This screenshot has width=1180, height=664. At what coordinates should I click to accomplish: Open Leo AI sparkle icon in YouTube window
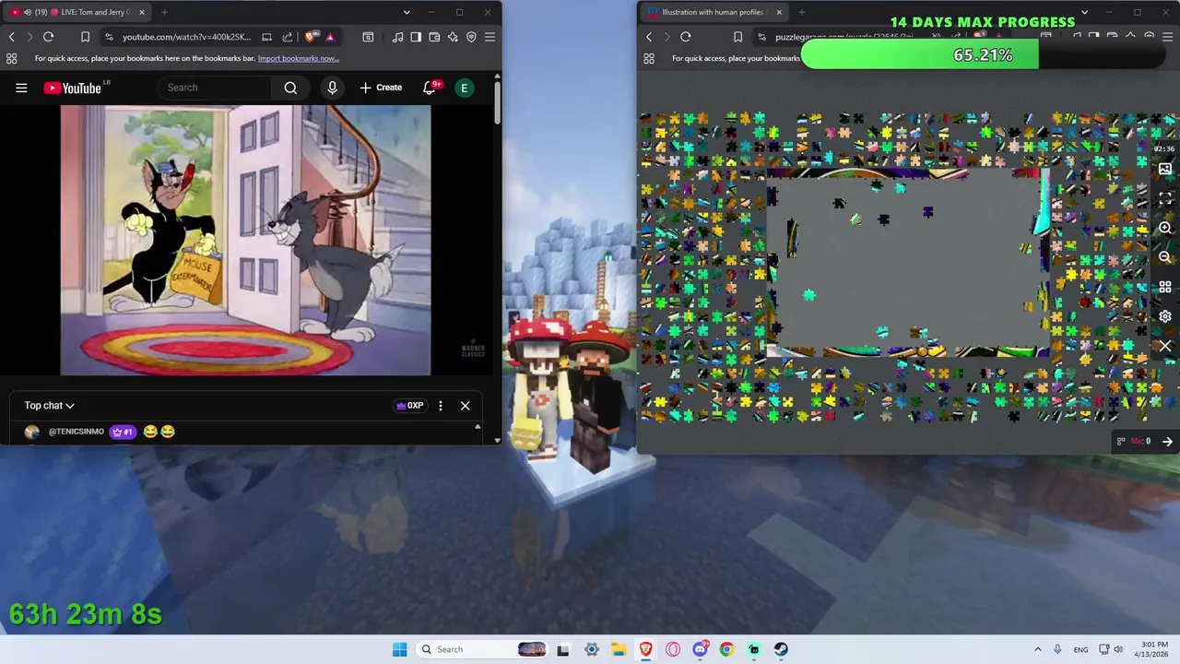[x=453, y=37]
